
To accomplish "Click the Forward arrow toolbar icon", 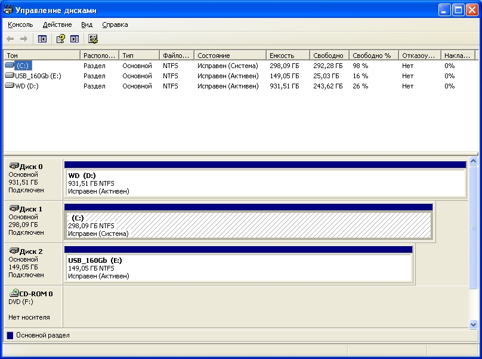I will pos(24,39).
